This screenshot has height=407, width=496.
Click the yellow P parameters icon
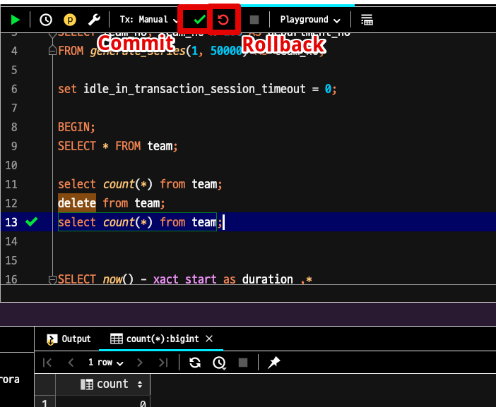click(70, 20)
